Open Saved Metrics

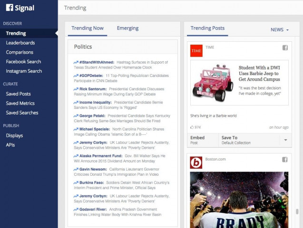point(20,103)
